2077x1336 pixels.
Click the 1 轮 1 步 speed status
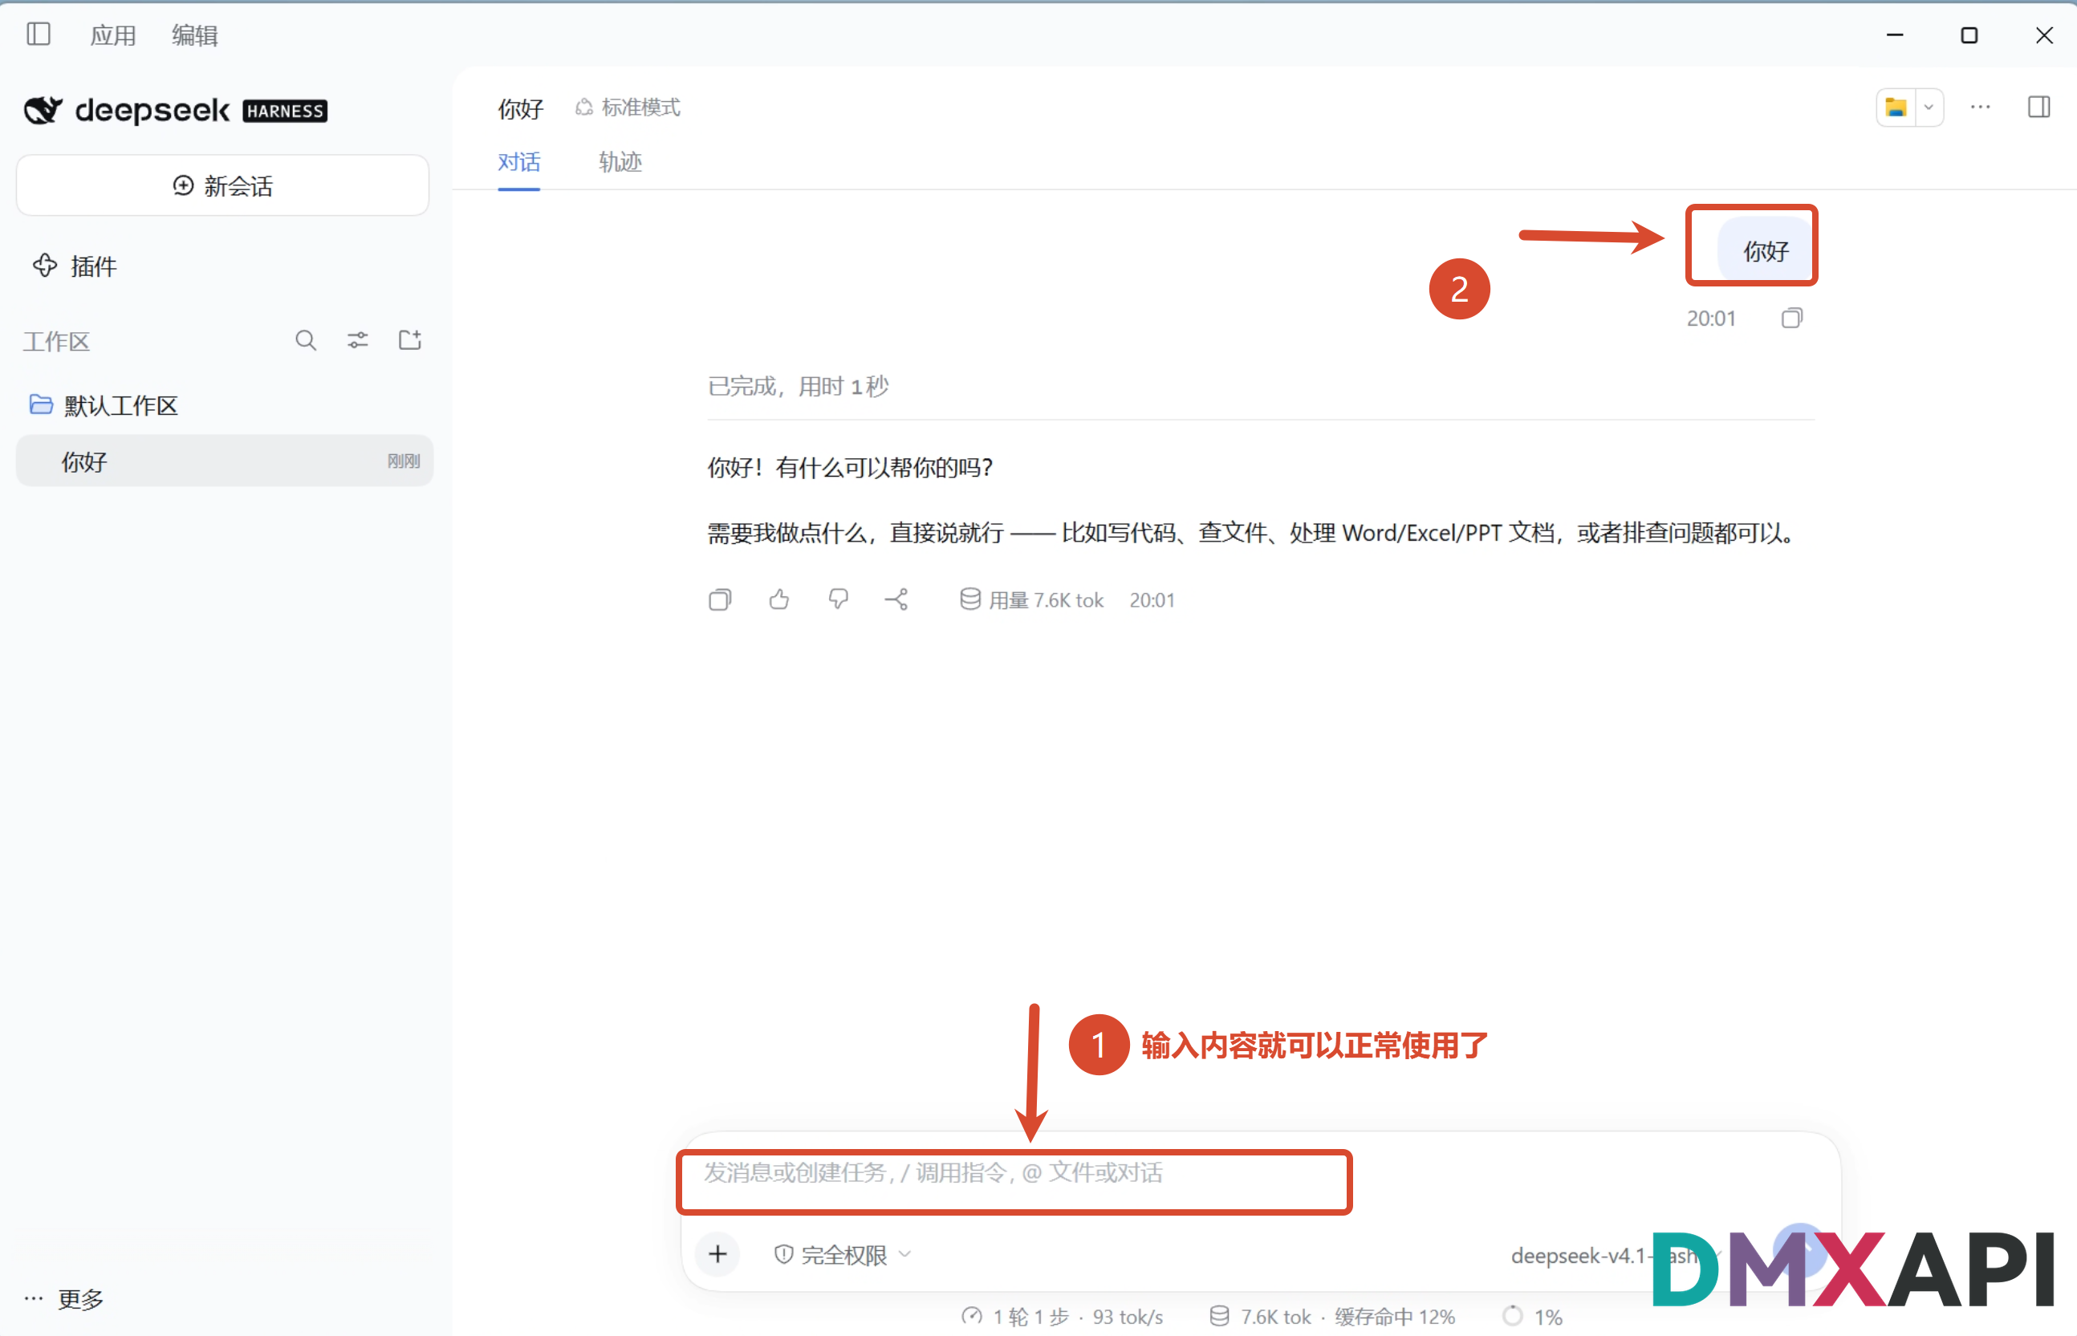1062,1316
